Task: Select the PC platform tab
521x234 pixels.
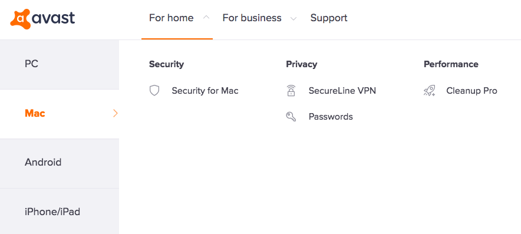Action: pyautogui.click(x=60, y=64)
